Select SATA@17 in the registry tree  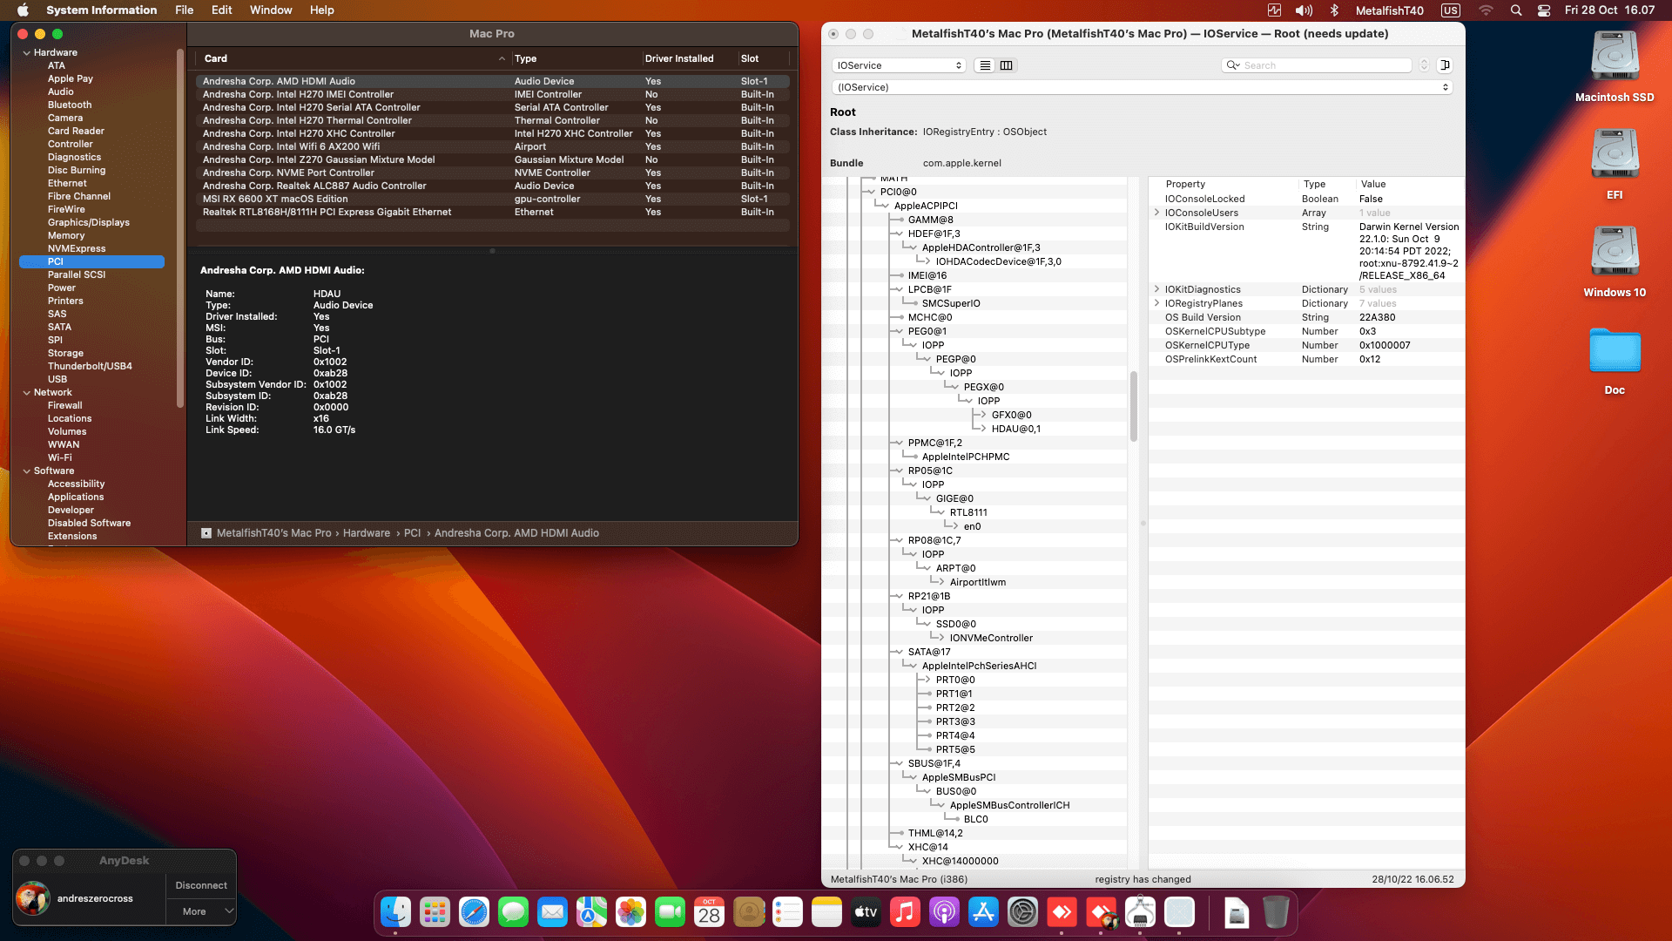coord(930,651)
